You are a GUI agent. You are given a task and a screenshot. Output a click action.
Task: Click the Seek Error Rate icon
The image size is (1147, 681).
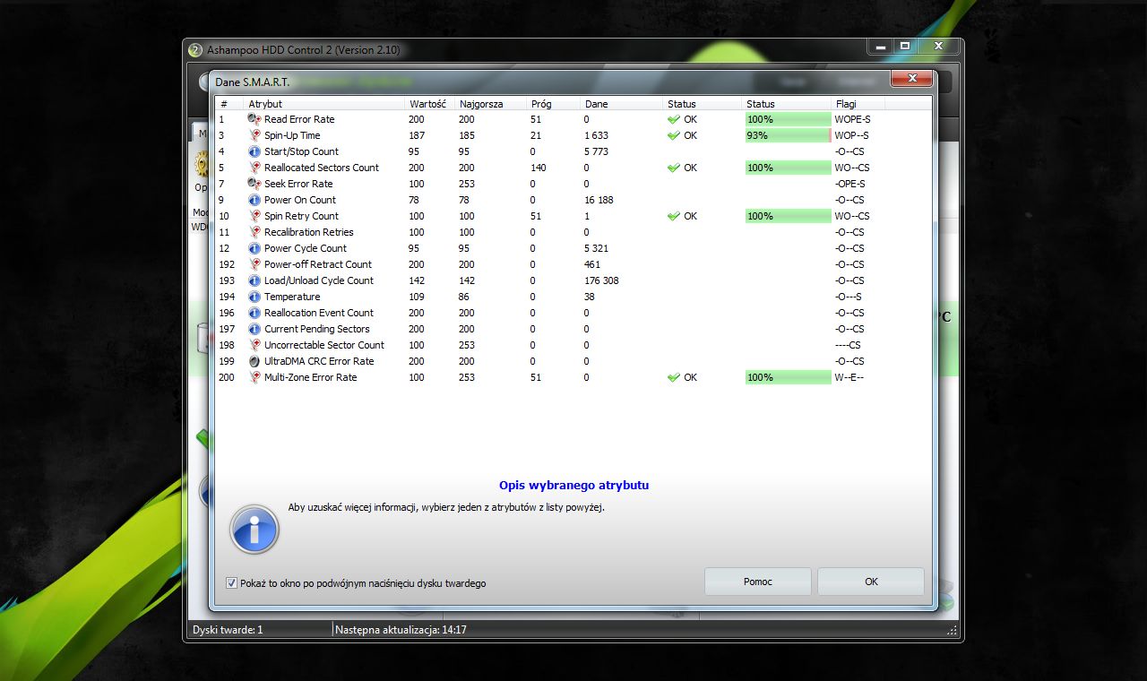tap(254, 184)
